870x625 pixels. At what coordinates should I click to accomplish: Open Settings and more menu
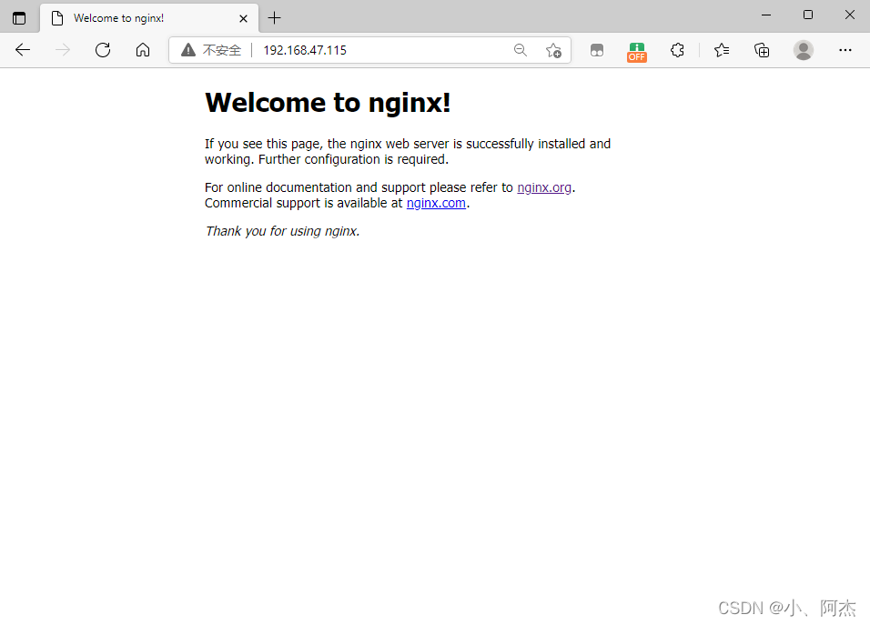click(x=845, y=50)
